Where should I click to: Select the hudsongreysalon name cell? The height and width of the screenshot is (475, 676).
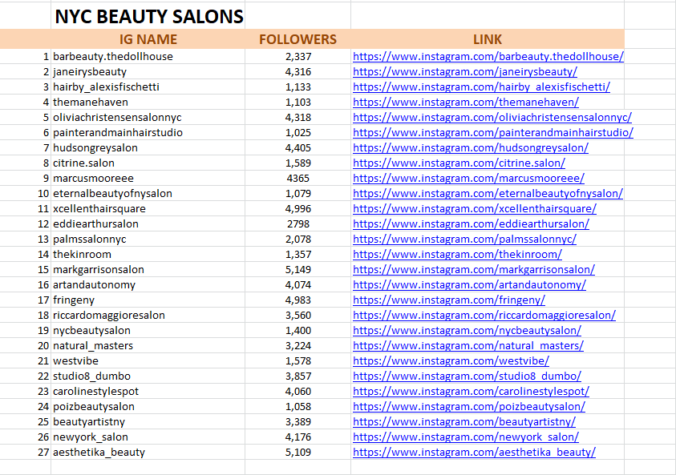[148, 147]
